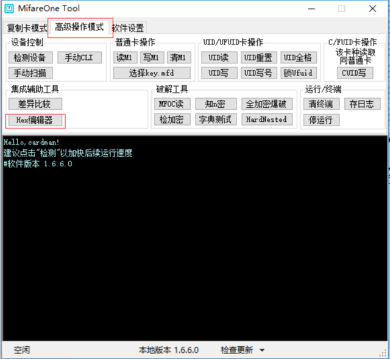Save log with 存日志
390x359 pixels.
point(362,104)
